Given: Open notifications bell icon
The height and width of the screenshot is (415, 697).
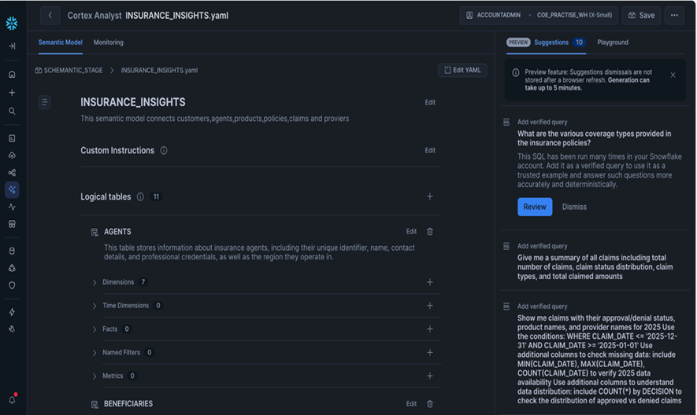Looking at the screenshot, I should [x=12, y=399].
